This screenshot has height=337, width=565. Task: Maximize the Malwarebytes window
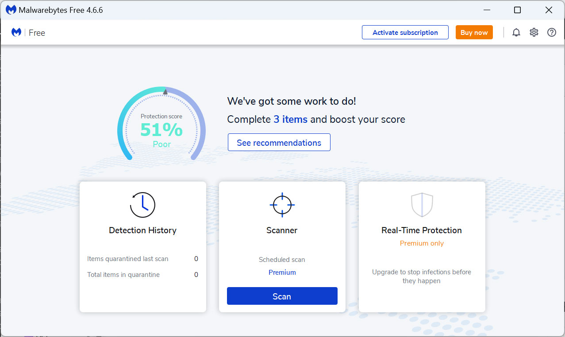point(517,10)
